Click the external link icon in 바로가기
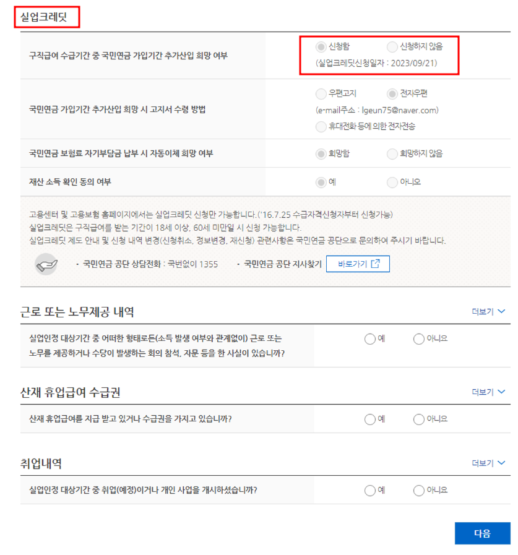The height and width of the screenshot is (555, 518). (375, 264)
